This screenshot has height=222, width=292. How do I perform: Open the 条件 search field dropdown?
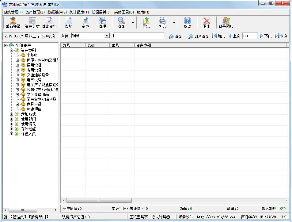point(107,35)
